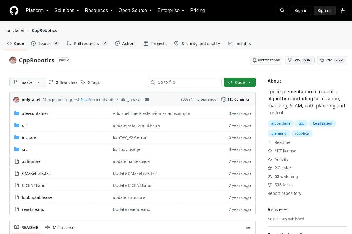Screen dimensions: 352x234
Task: Select the cpp topic tag
Action: [302, 123]
